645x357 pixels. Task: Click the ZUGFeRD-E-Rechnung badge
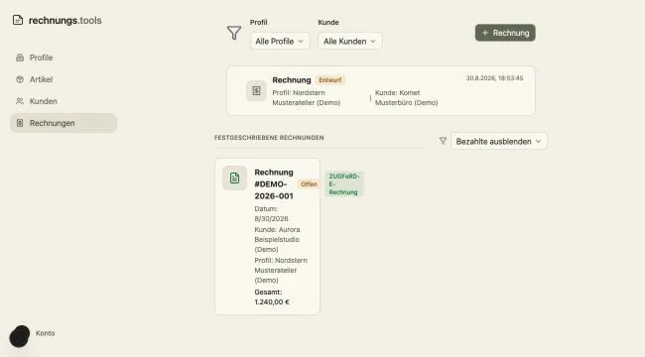(344, 184)
